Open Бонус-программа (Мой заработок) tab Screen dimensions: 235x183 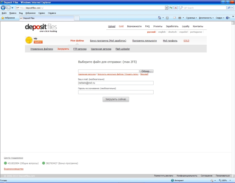click(x=108, y=40)
